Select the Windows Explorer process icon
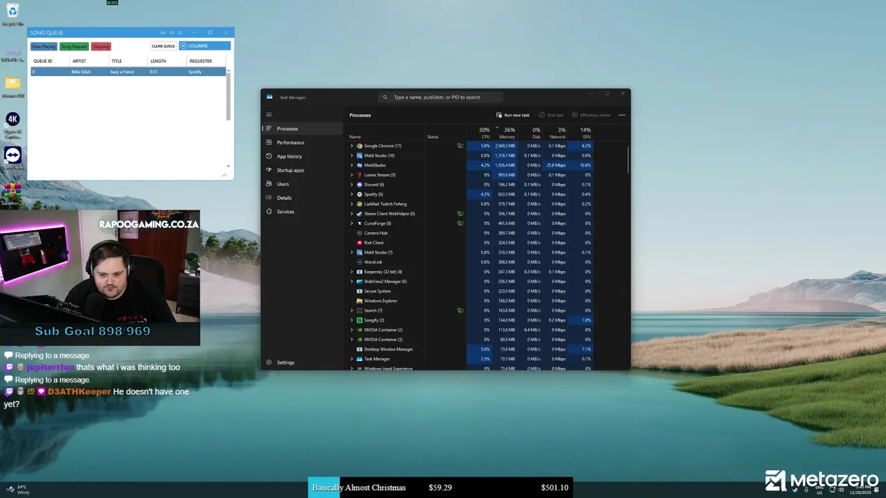The image size is (886, 498). (x=359, y=301)
